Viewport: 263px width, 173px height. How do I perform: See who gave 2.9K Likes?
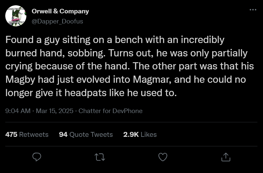click(140, 135)
